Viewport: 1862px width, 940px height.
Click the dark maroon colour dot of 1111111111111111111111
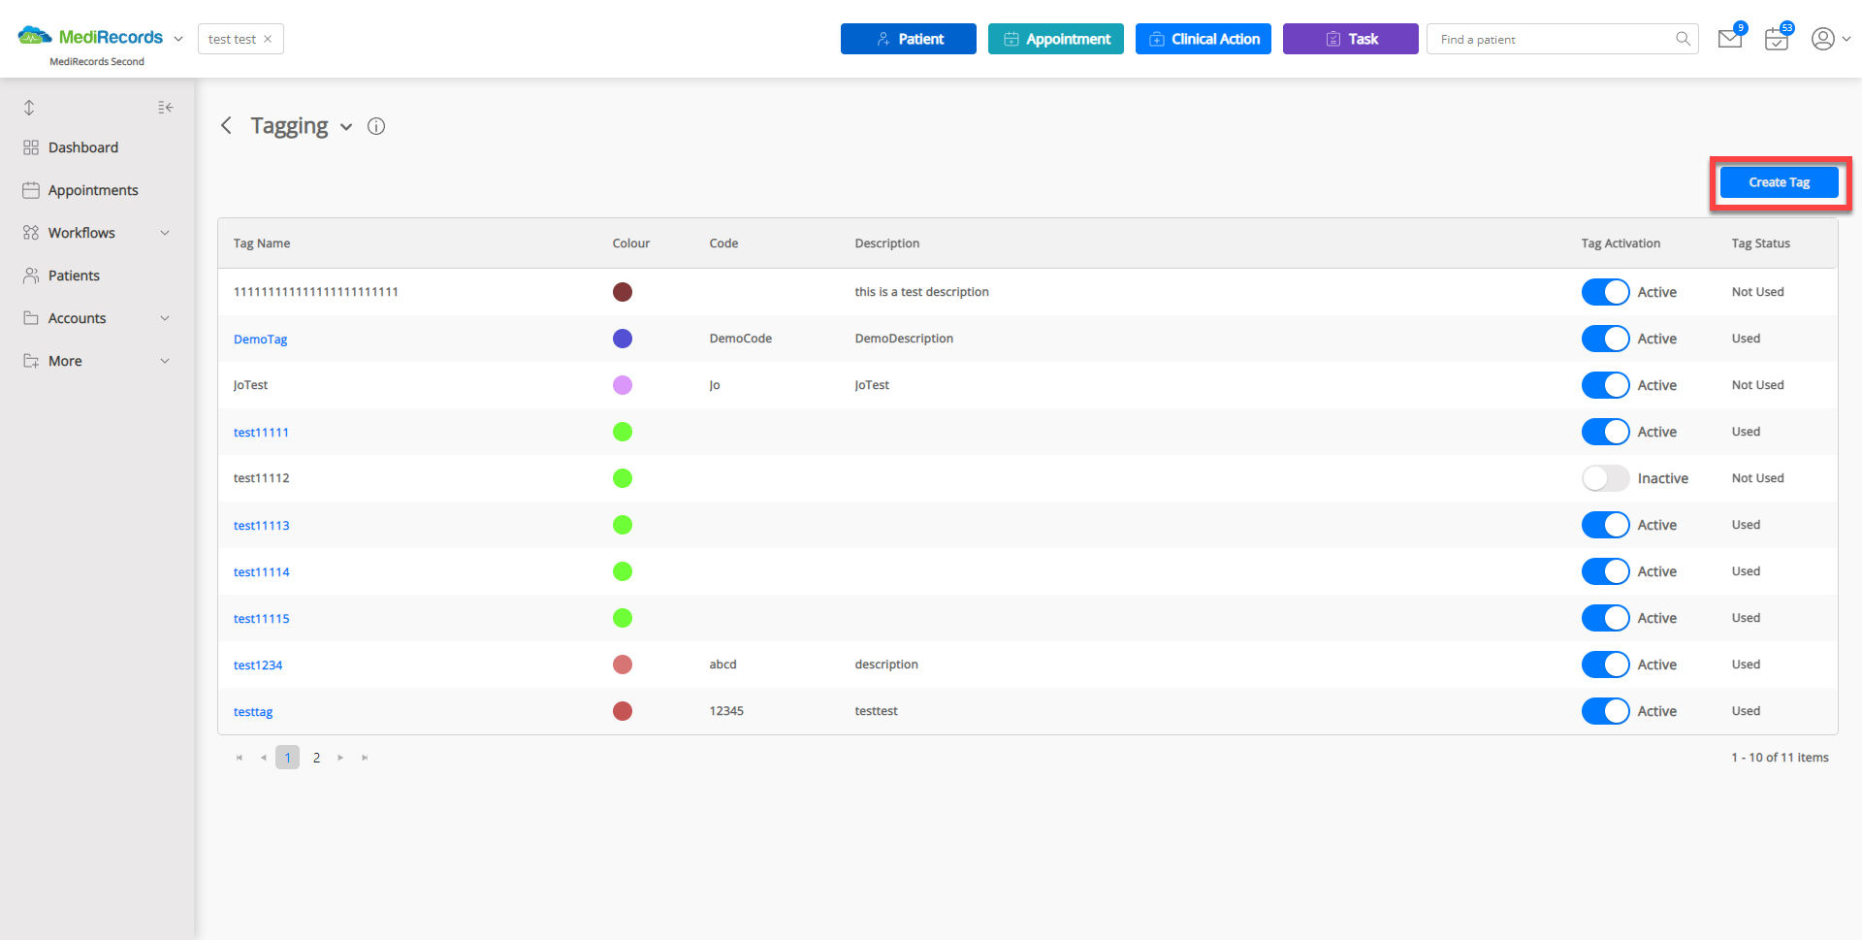point(623,292)
